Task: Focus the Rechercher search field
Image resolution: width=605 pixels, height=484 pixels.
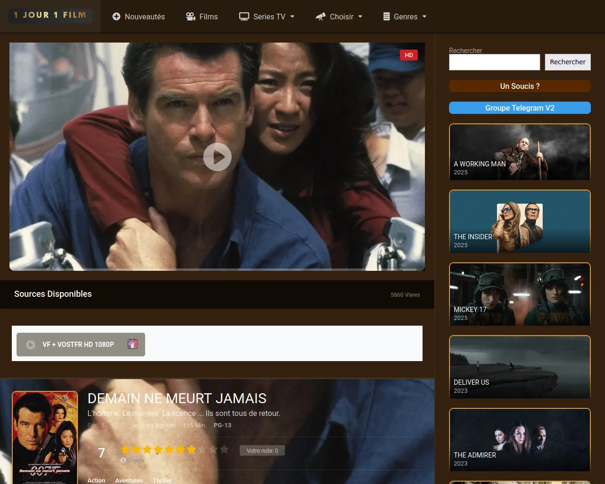Action: tap(494, 62)
